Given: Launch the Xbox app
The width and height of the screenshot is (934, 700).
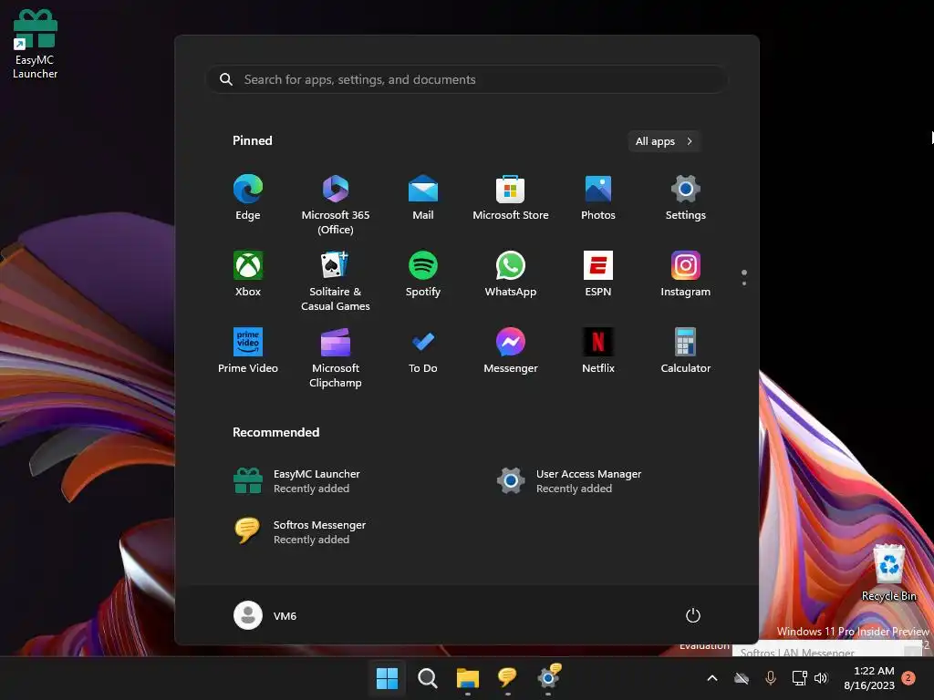Looking at the screenshot, I should [248, 273].
